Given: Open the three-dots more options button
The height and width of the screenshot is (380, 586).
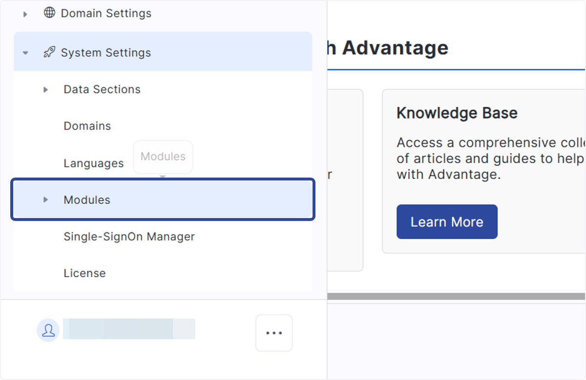Looking at the screenshot, I should click(x=274, y=333).
